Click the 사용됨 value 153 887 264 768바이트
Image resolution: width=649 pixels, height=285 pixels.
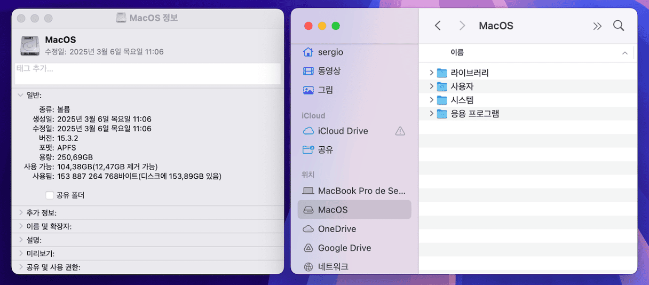[139, 176]
